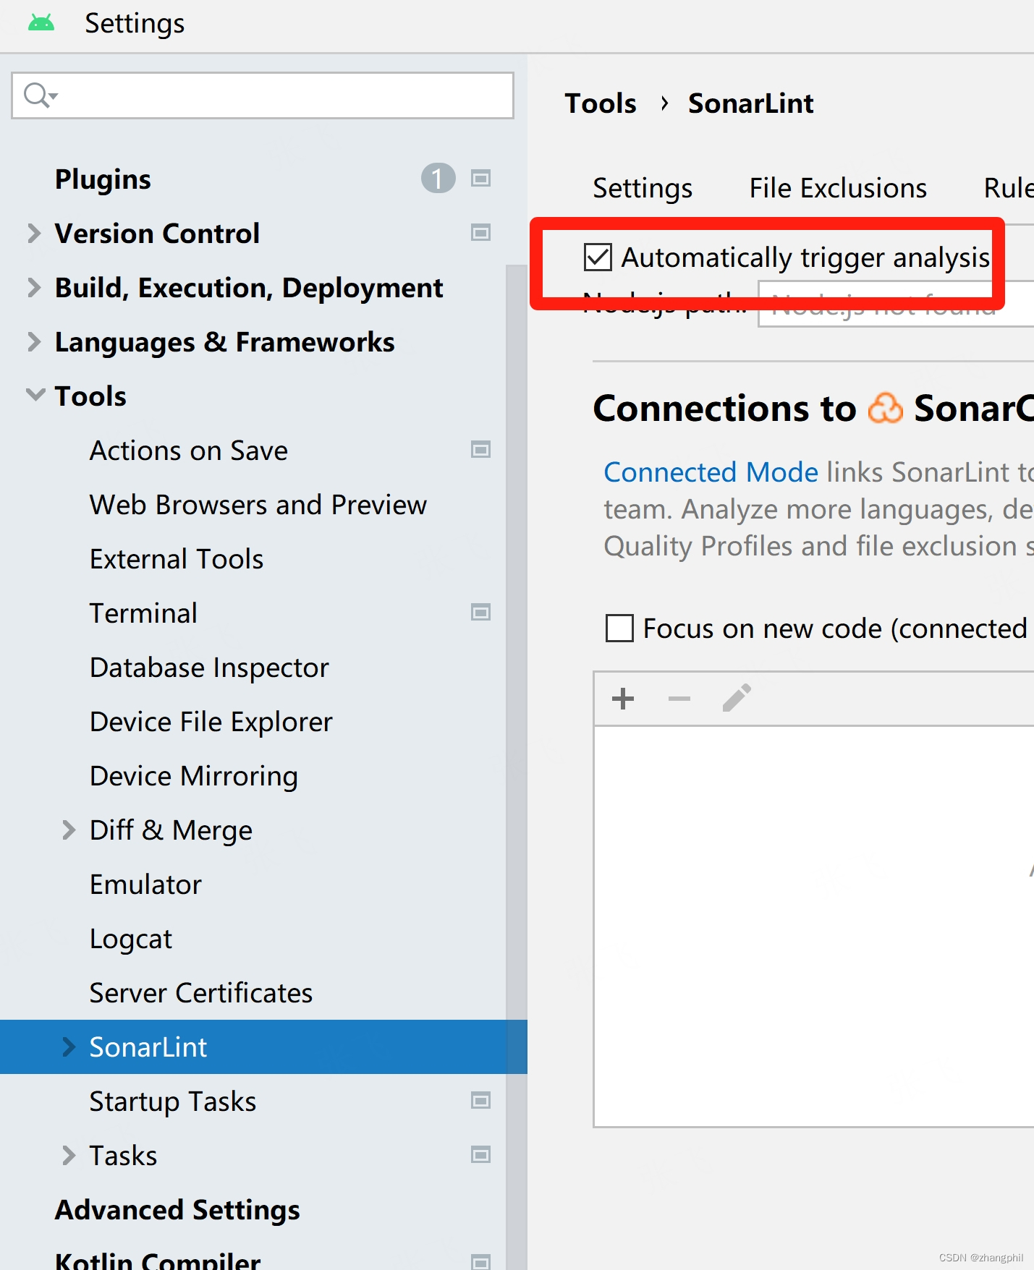Remove connection using the minus icon
Image resolution: width=1034 pixels, height=1270 pixels.
pyautogui.click(x=679, y=699)
